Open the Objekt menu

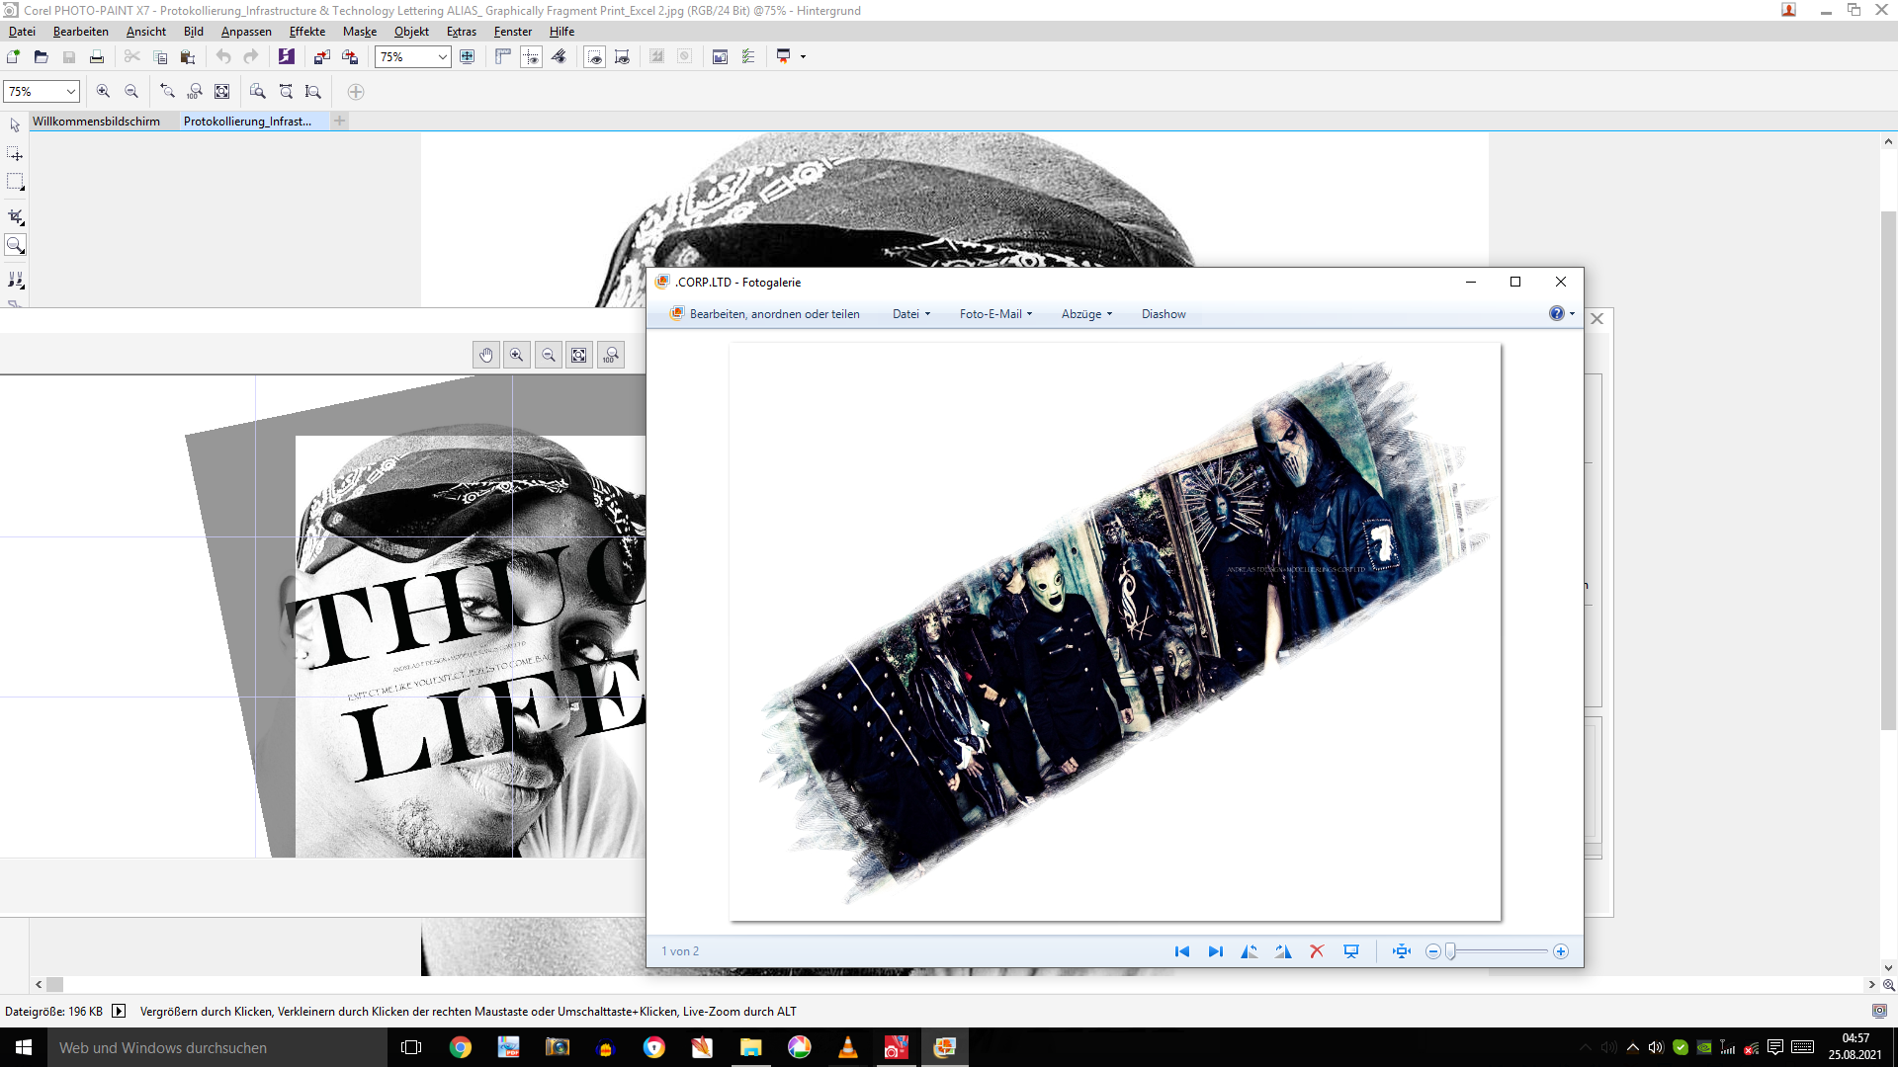point(411,31)
